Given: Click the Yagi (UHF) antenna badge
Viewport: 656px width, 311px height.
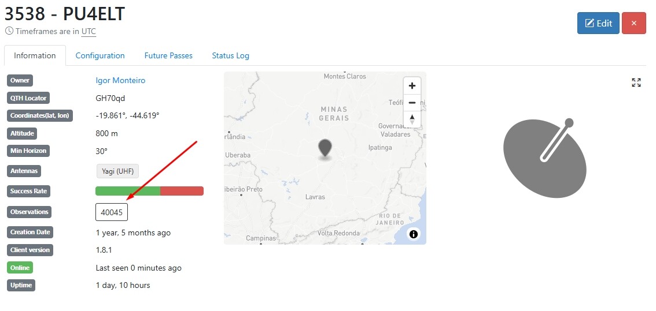Looking at the screenshot, I should (117, 171).
